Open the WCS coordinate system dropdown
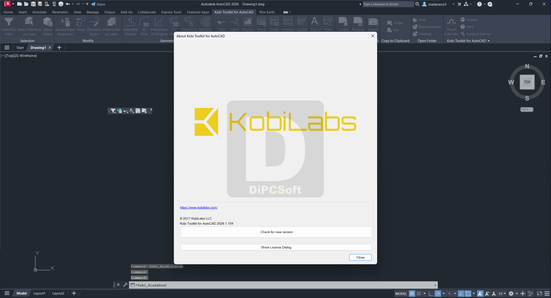The height and width of the screenshot is (298, 551). 527,109
